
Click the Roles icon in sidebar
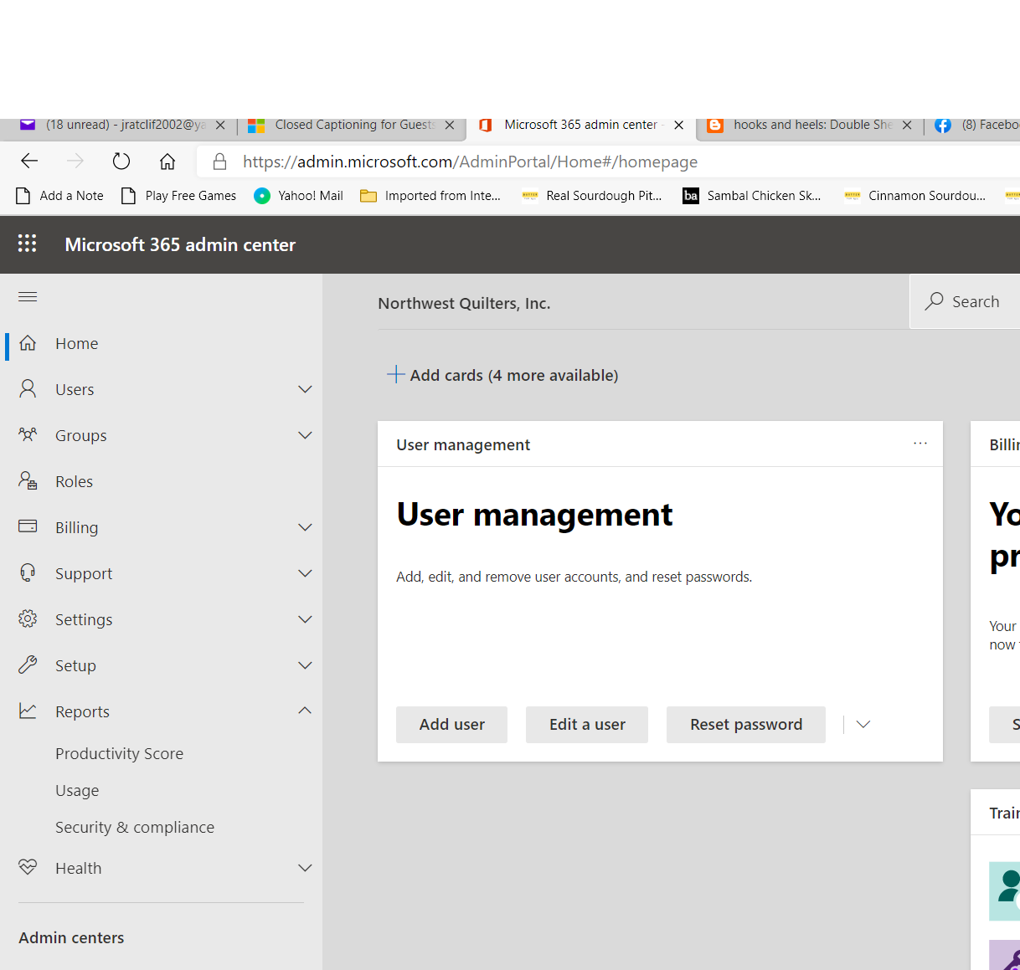click(x=28, y=480)
